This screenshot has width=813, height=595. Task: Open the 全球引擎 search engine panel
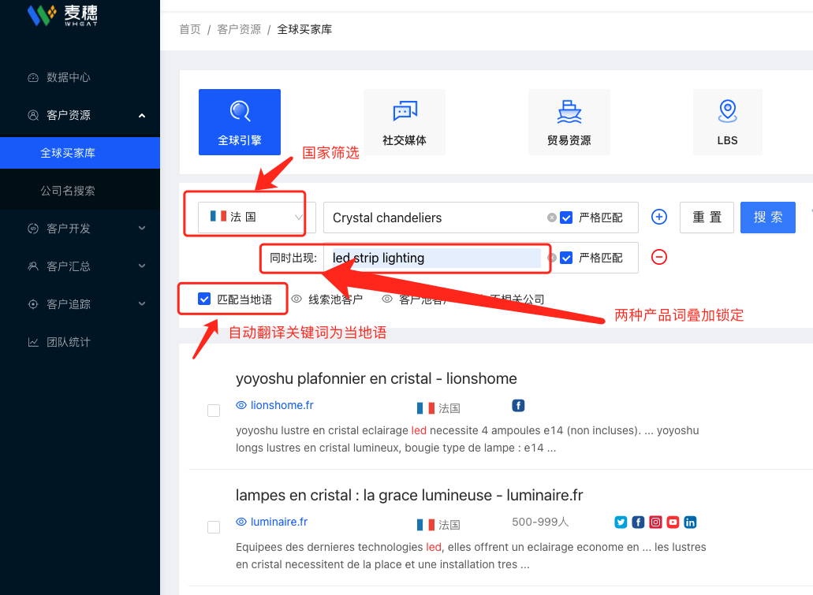click(x=239, y=122)
